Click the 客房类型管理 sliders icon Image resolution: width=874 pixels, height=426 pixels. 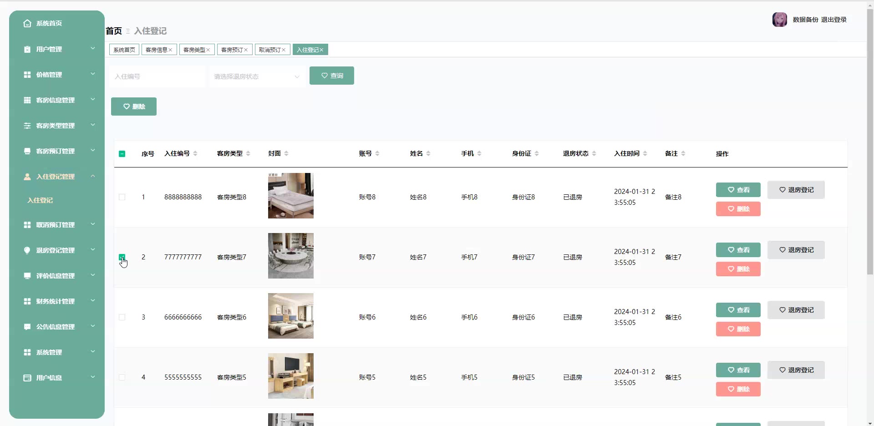tap(27, 126)
